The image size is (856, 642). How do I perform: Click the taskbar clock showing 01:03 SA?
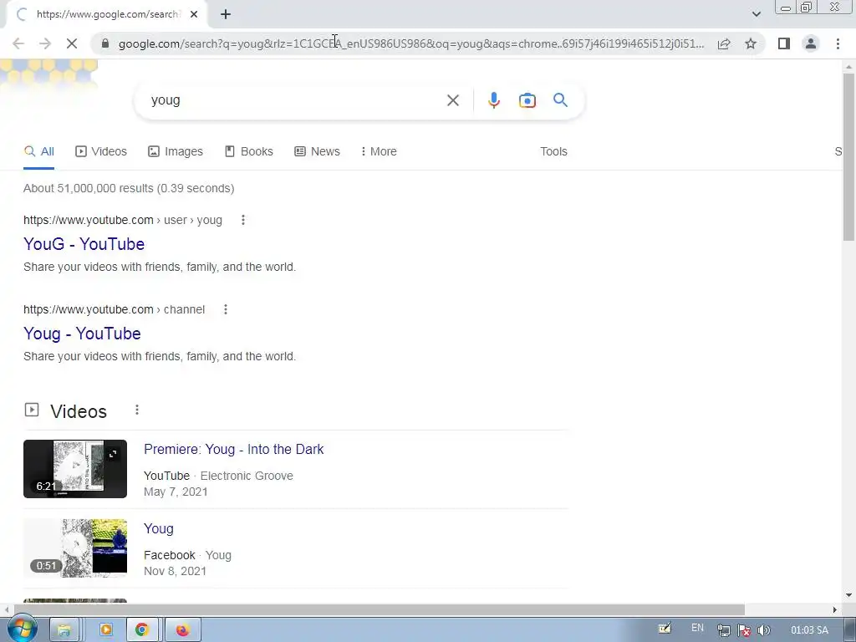809,630
